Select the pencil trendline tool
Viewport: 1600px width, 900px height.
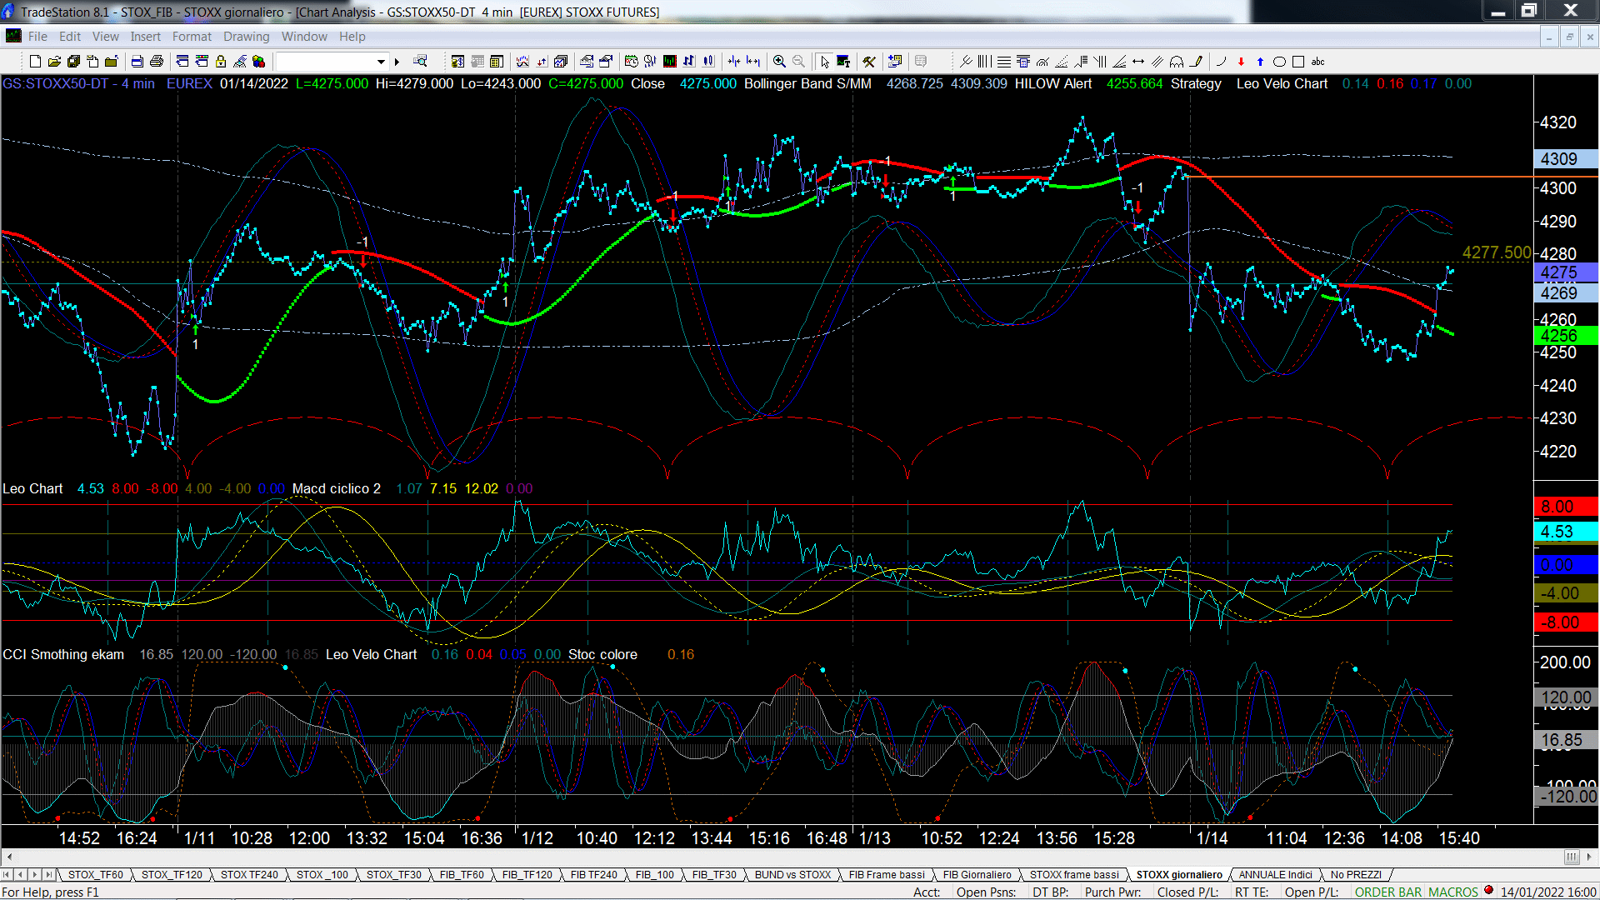[1197, 62]
